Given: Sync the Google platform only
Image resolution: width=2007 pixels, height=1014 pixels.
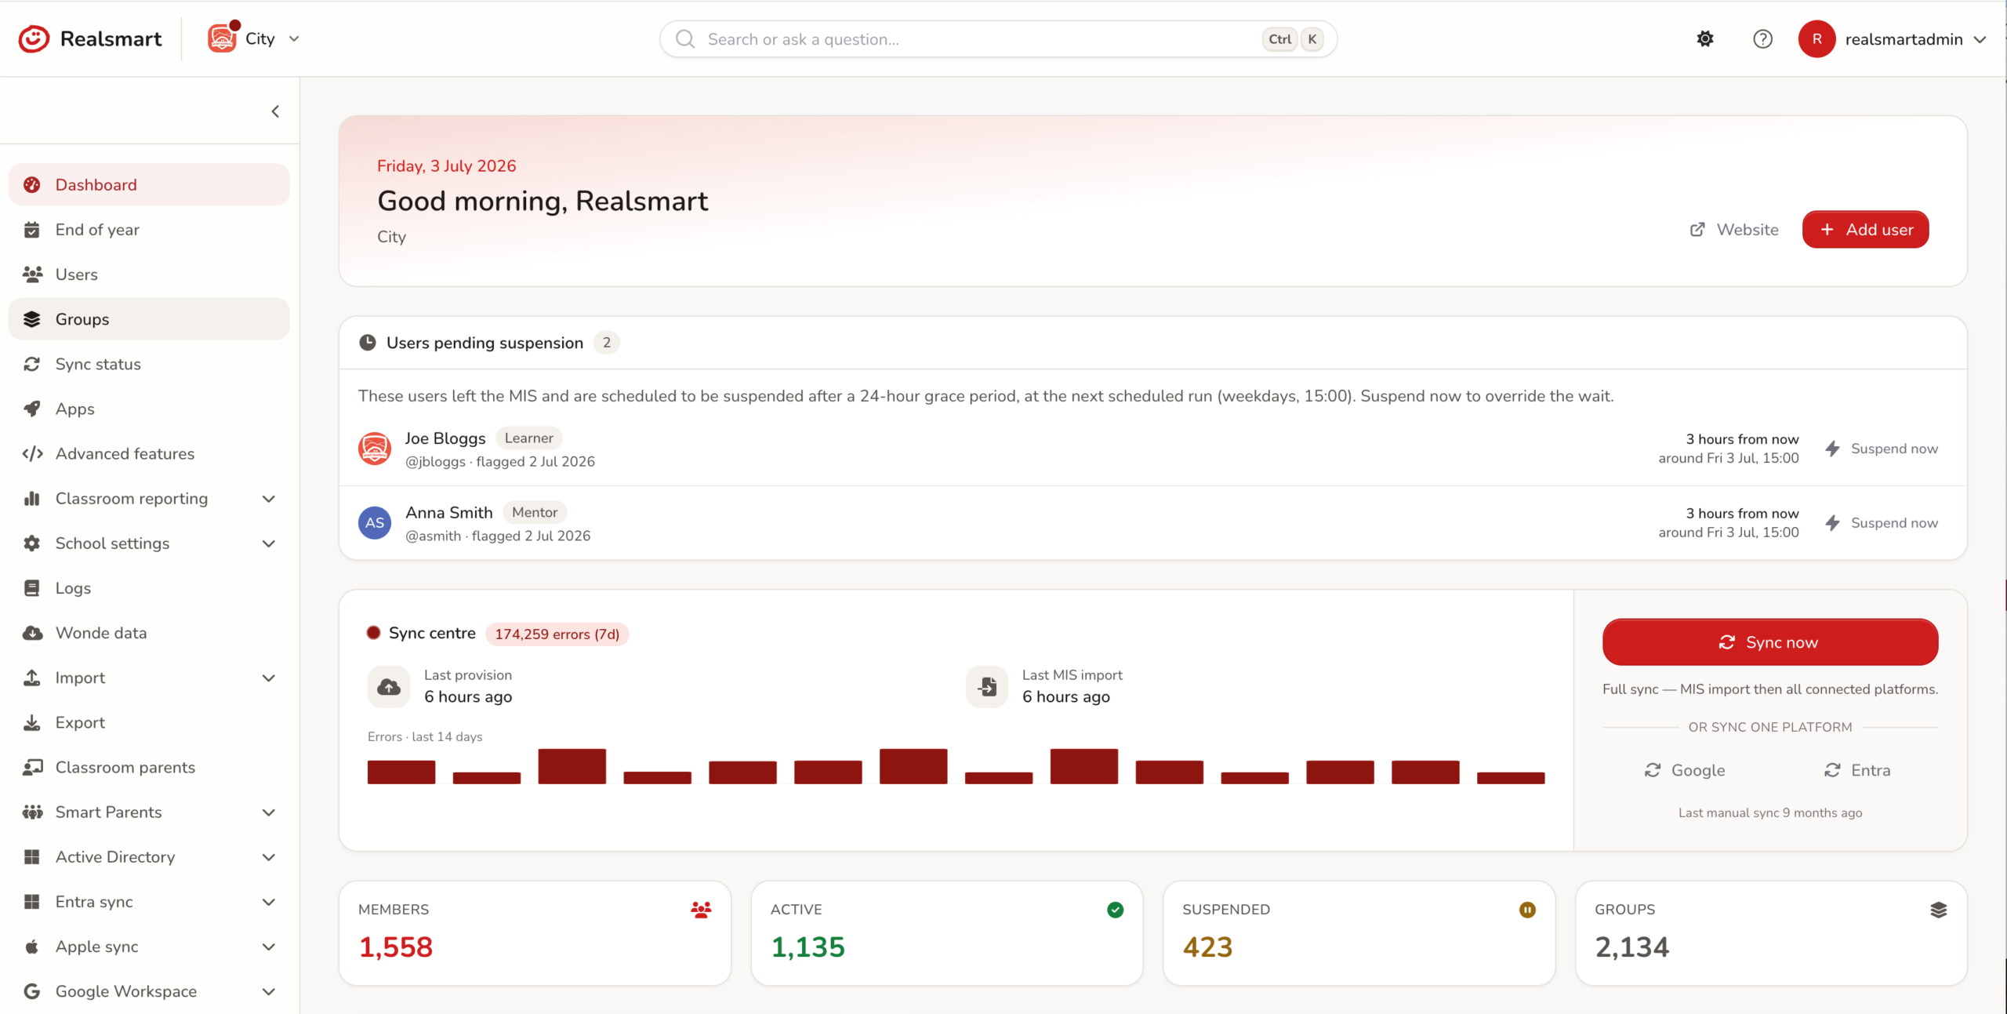Looking at the screenshot, I should point(1685,769).
